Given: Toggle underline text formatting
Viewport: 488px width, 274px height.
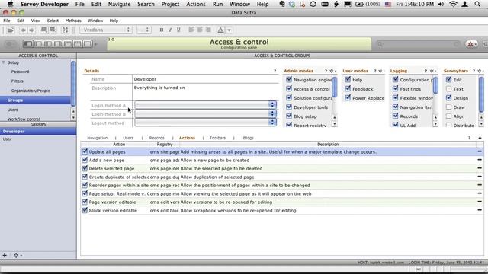Looking at the screenshot, I should coord(178,30).
